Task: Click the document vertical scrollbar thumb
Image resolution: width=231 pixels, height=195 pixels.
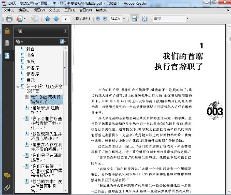Action: (x=229, y=39)
